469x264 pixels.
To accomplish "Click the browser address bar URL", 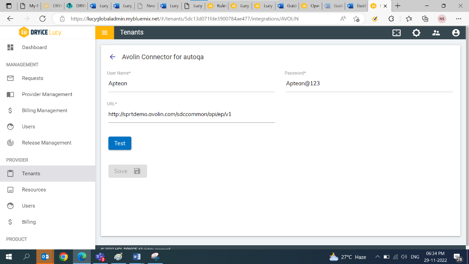I will pyautogui.click(x=185, y=19).
